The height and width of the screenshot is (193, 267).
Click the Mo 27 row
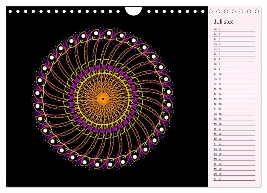coord(234,159)
